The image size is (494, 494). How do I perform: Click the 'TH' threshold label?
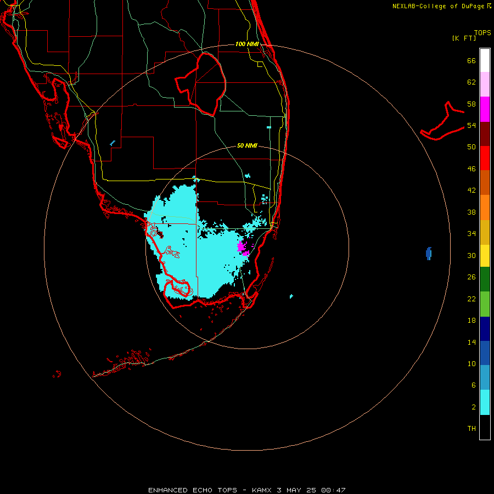(x=471, y=429)
